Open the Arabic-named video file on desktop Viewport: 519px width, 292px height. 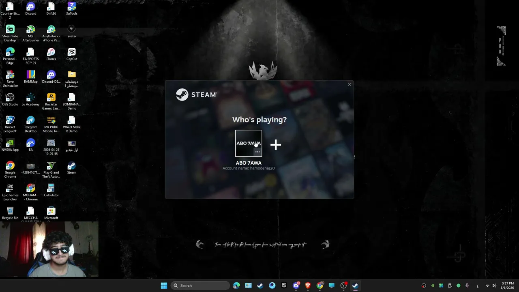[72, 145]
